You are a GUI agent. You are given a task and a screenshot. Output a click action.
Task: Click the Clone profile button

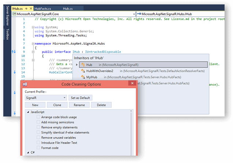click(x=57, y=105)
